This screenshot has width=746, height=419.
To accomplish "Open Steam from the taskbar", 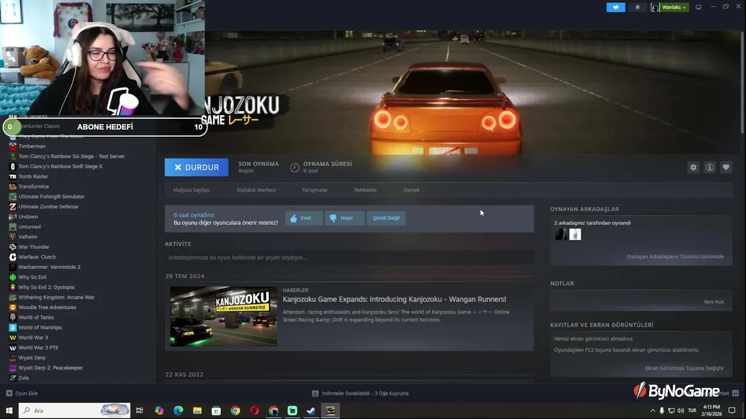I will 311,410.
